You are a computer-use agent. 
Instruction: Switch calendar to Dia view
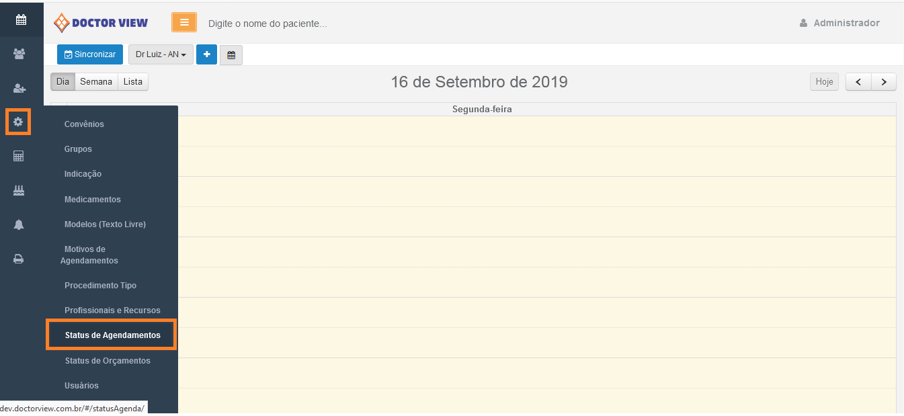pos(63,81)
